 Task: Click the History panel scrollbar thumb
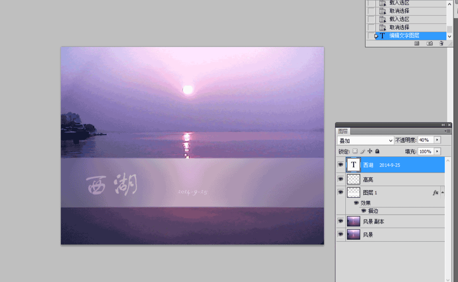(450, 29)
